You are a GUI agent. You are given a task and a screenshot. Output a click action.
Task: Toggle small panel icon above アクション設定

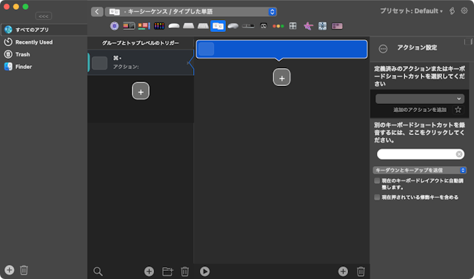coord(468,42)
